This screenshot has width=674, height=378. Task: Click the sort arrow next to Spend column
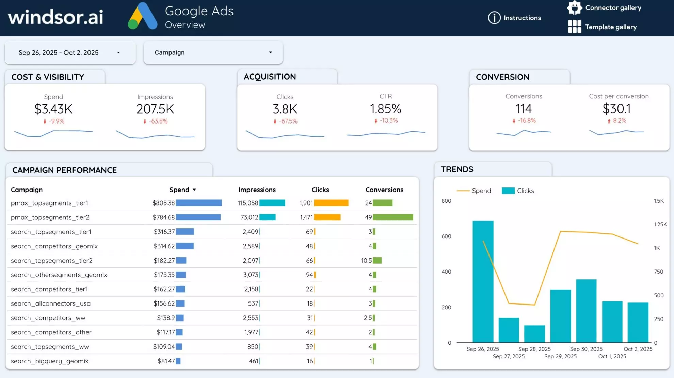pos(195,190)
